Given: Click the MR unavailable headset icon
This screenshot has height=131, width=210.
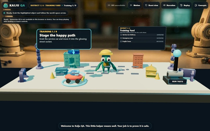Looking at the screenshot, I should [109, 5].
